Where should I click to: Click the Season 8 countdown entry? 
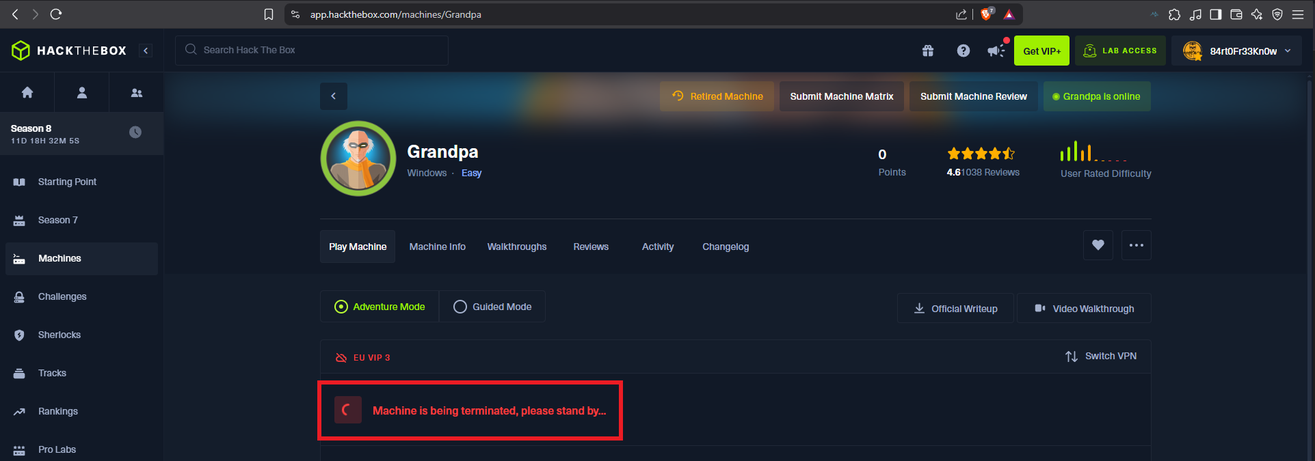[81, 134]
